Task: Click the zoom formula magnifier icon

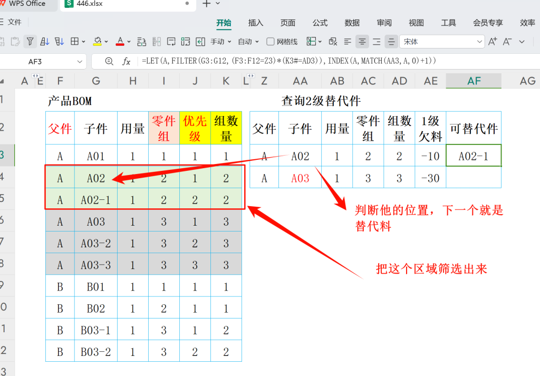Action: click(109, 61)
